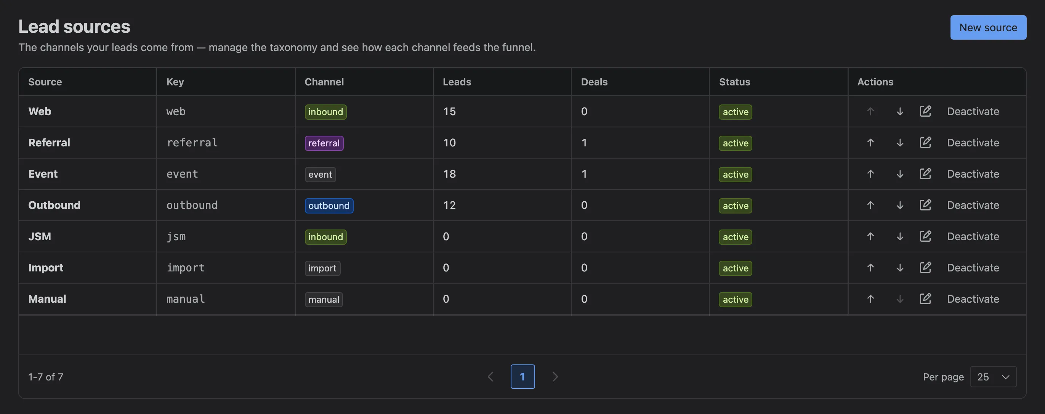The image size is (1045, 414).
Task: Edit the Manual source
Action: tap(925, 299)
